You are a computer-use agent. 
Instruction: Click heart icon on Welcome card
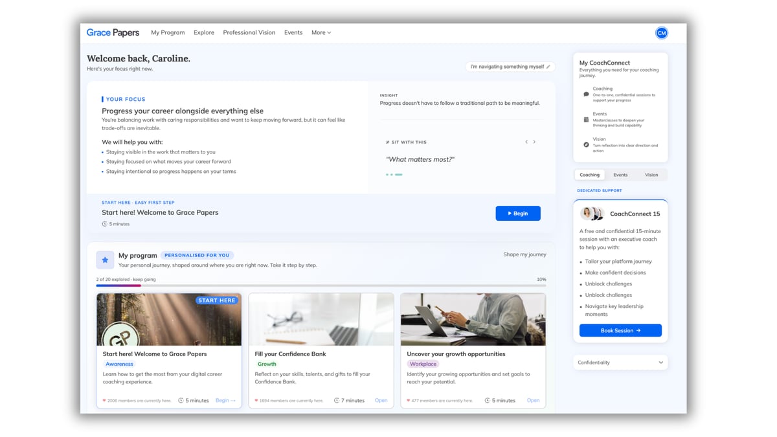104,401
